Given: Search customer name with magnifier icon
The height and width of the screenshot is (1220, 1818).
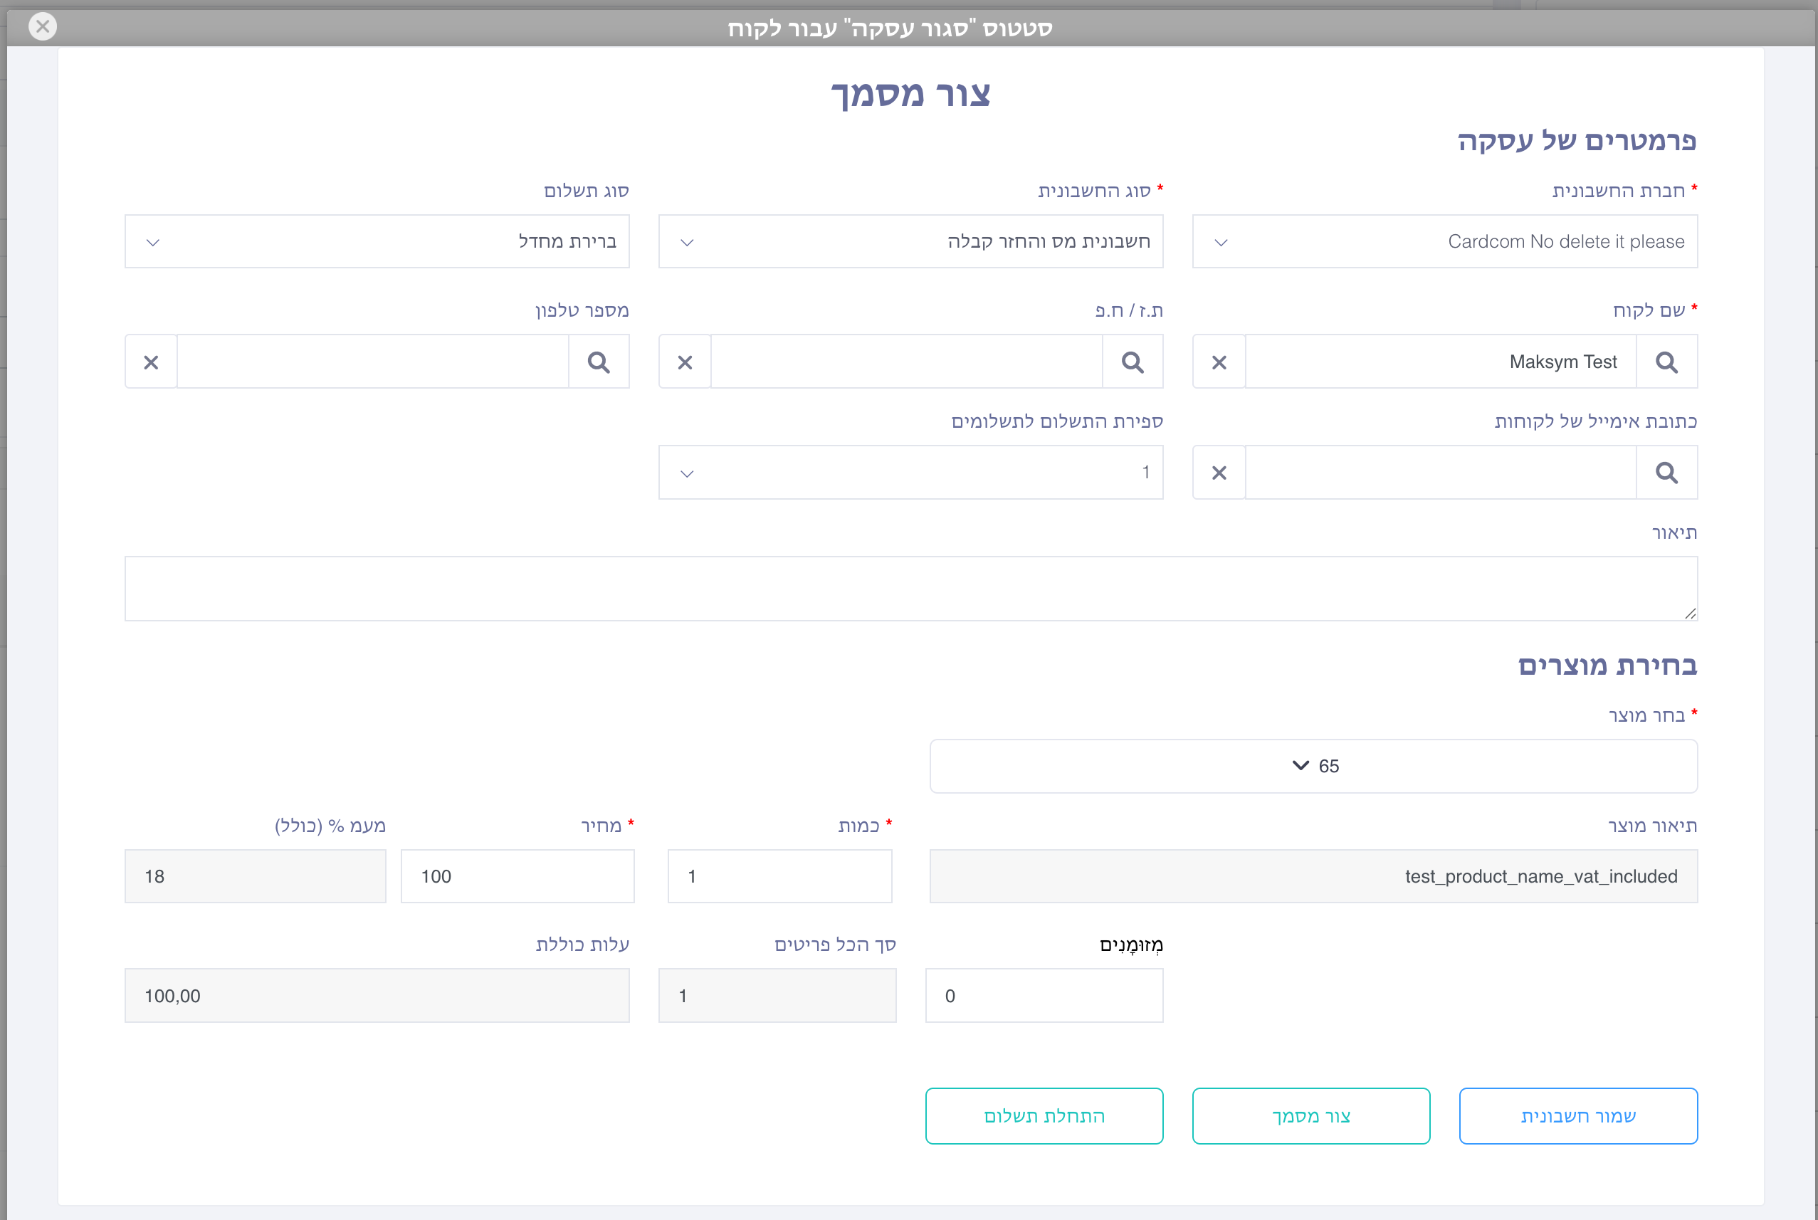Looking at the screenshot, I should pos(1666,362).
